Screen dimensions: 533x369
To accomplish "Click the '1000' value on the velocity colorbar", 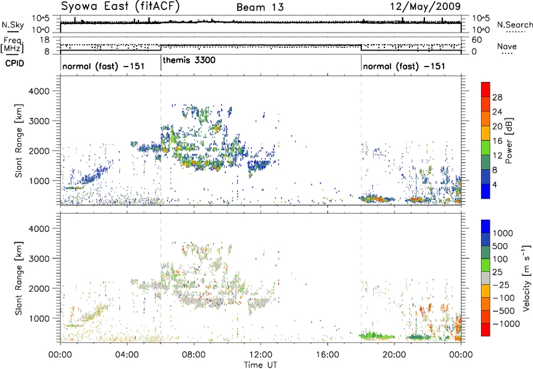I will [502, 233].
